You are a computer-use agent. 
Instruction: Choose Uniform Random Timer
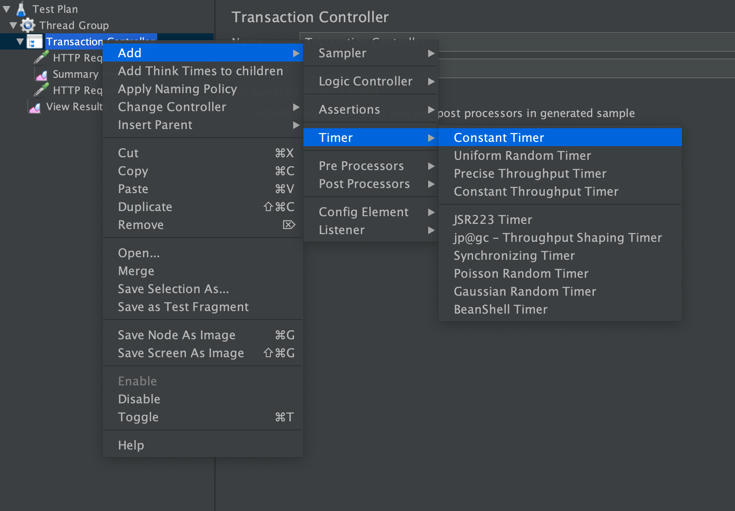tap(522, 156)
